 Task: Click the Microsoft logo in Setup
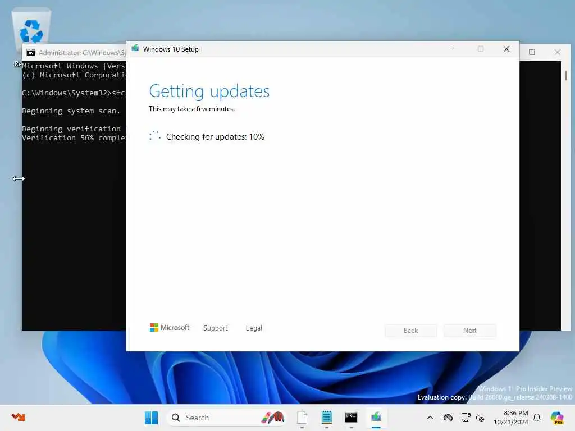170,328
